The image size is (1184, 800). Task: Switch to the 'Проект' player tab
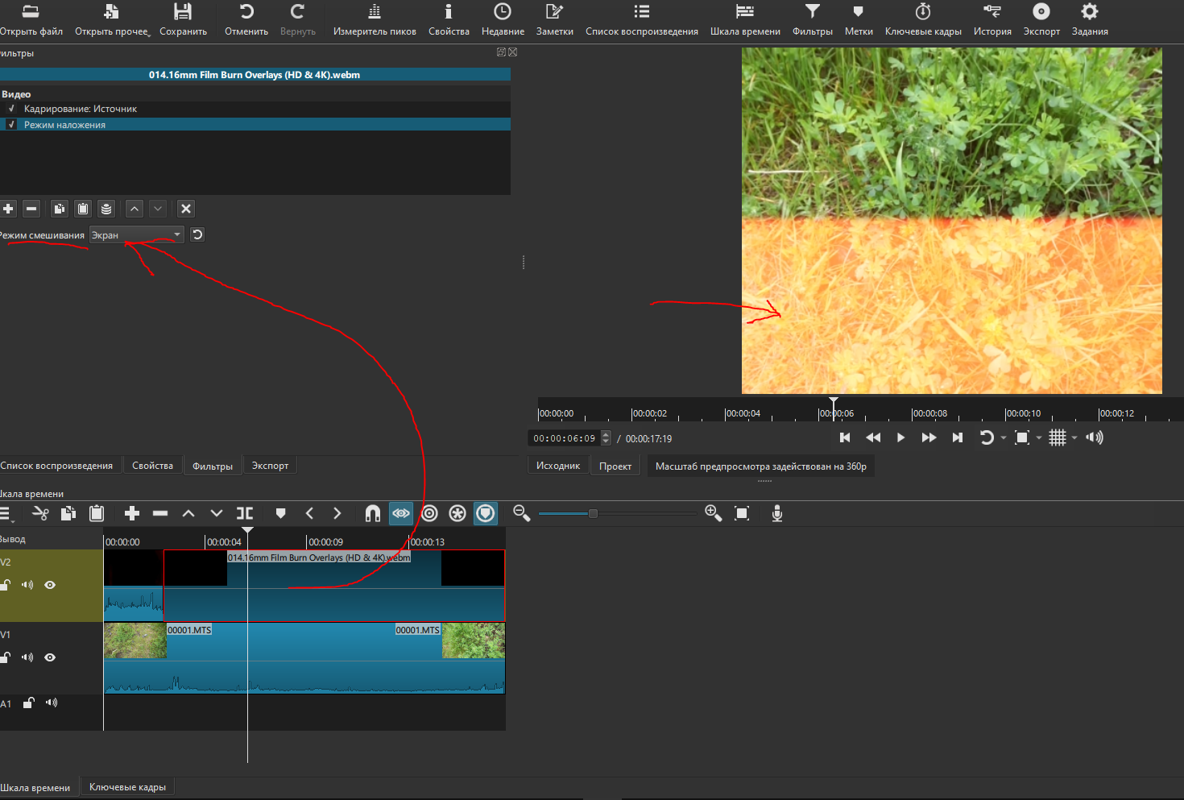(x=615, y=466)
